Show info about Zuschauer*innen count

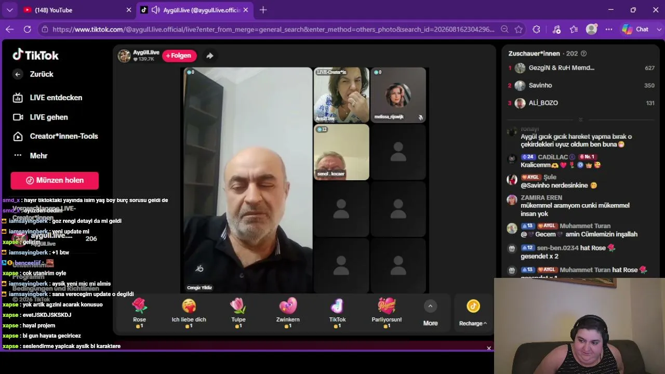pyautogui.click(x=583, y=54)
